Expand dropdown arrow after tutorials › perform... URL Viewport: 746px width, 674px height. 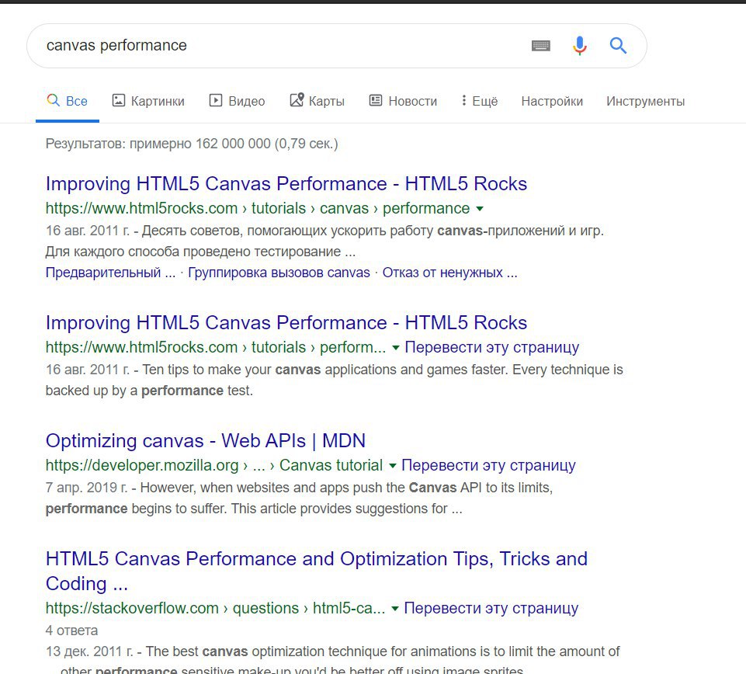point(395,347)
